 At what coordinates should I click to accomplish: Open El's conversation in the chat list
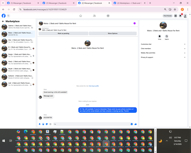[x=18, y=48]
